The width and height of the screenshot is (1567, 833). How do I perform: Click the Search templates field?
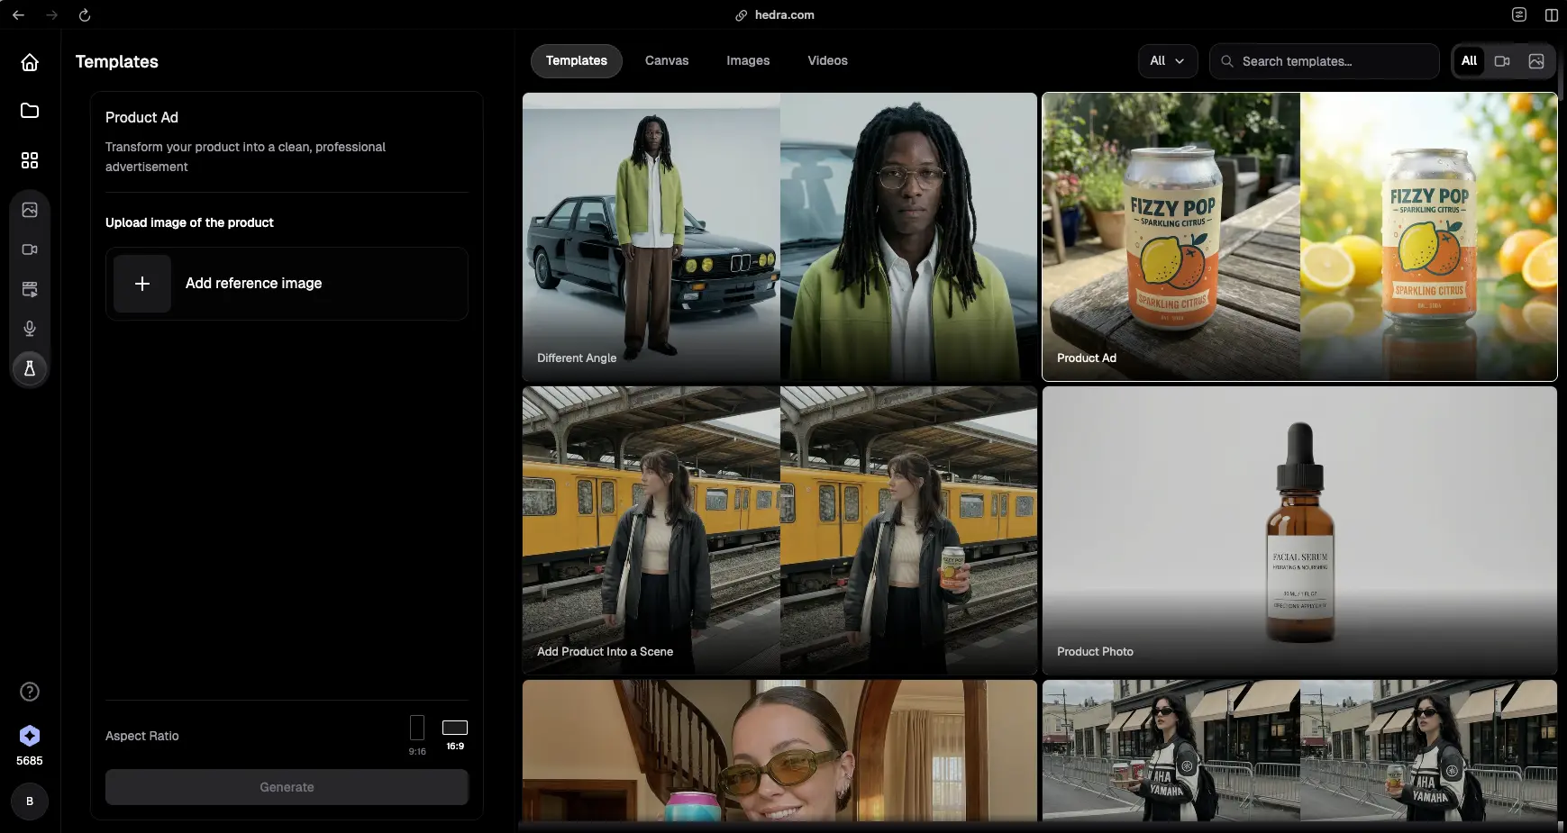click(1325, 61)
